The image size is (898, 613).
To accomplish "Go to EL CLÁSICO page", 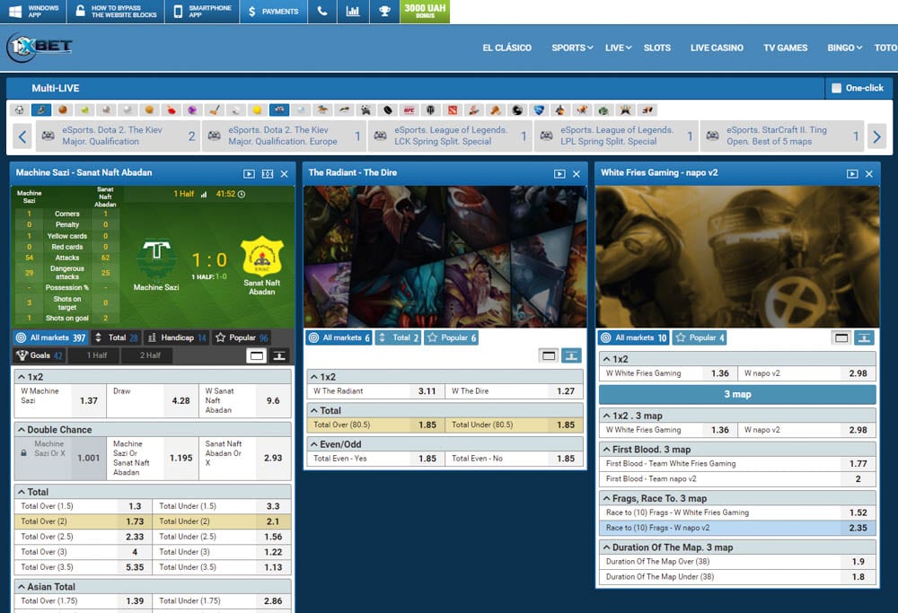I will point(506,48).
